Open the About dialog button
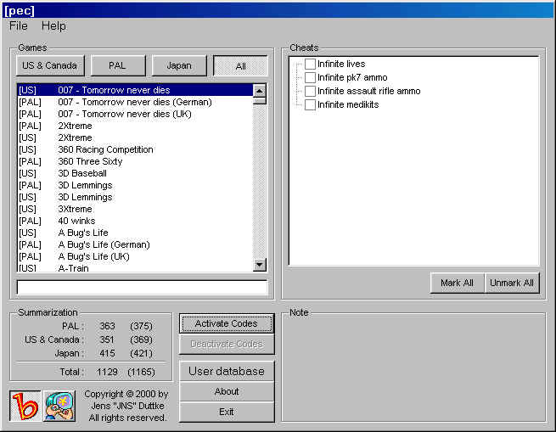This screenshot has width=556, height=432. (227, 391)
